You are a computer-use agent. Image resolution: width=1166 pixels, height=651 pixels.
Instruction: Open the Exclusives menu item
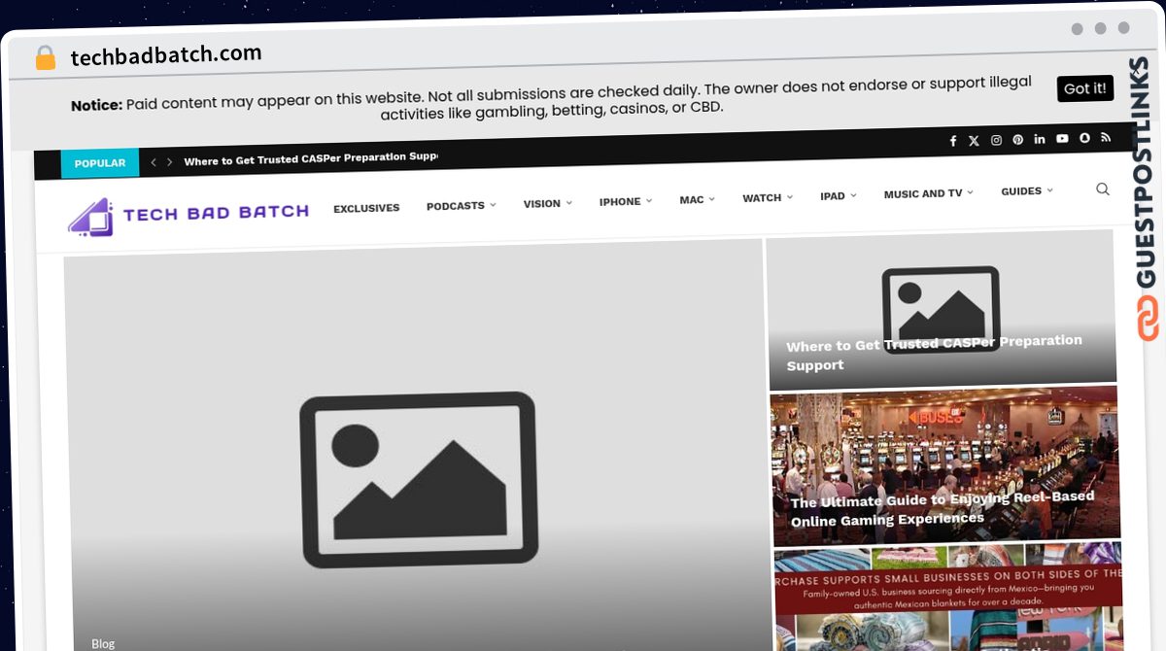366,208
